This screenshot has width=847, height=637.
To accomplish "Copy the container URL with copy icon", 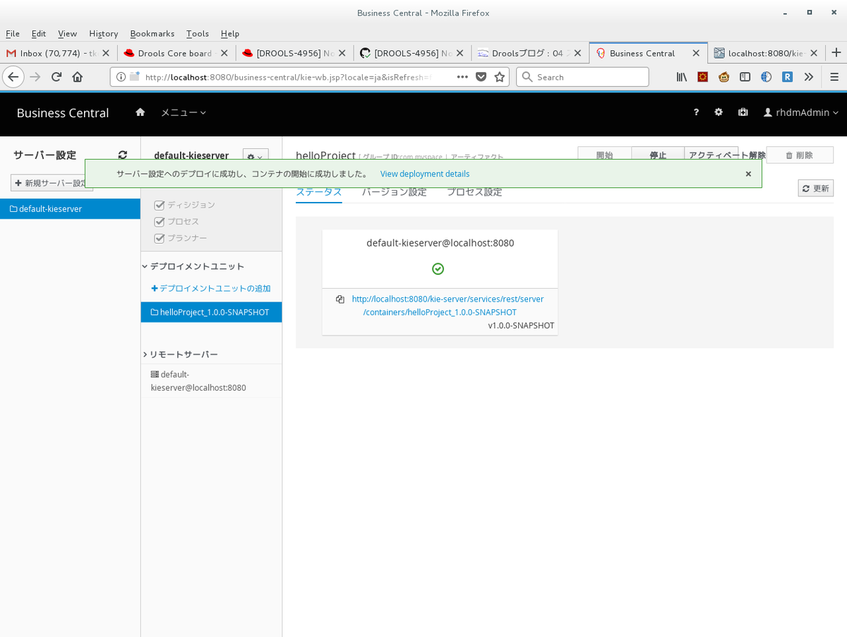I will click(x=340, y=299).
